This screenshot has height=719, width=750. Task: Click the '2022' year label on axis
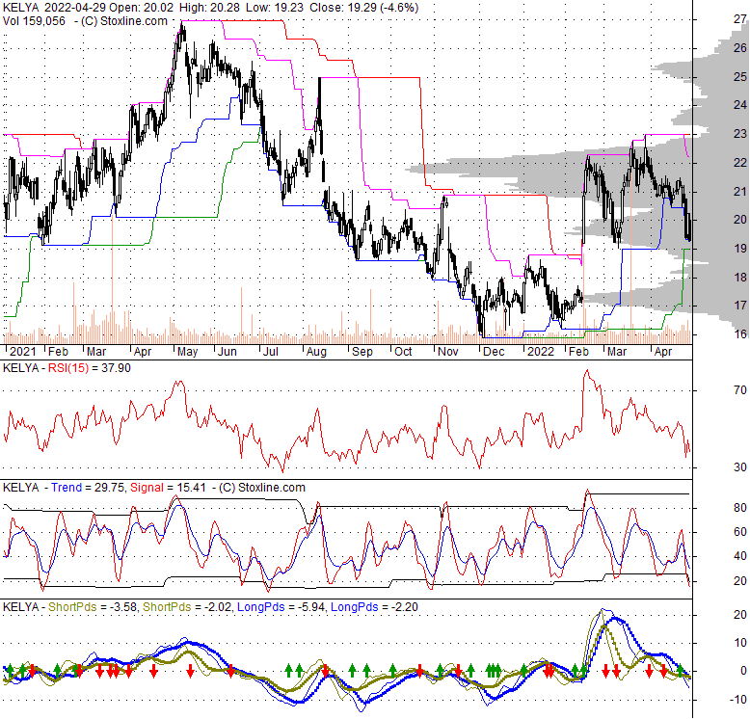point(541,352)
